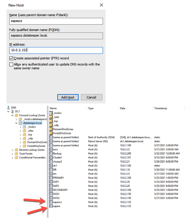This screenshot has height=221, width=196.
Task: Click the SAP2 host record icon
Action: 51,186
